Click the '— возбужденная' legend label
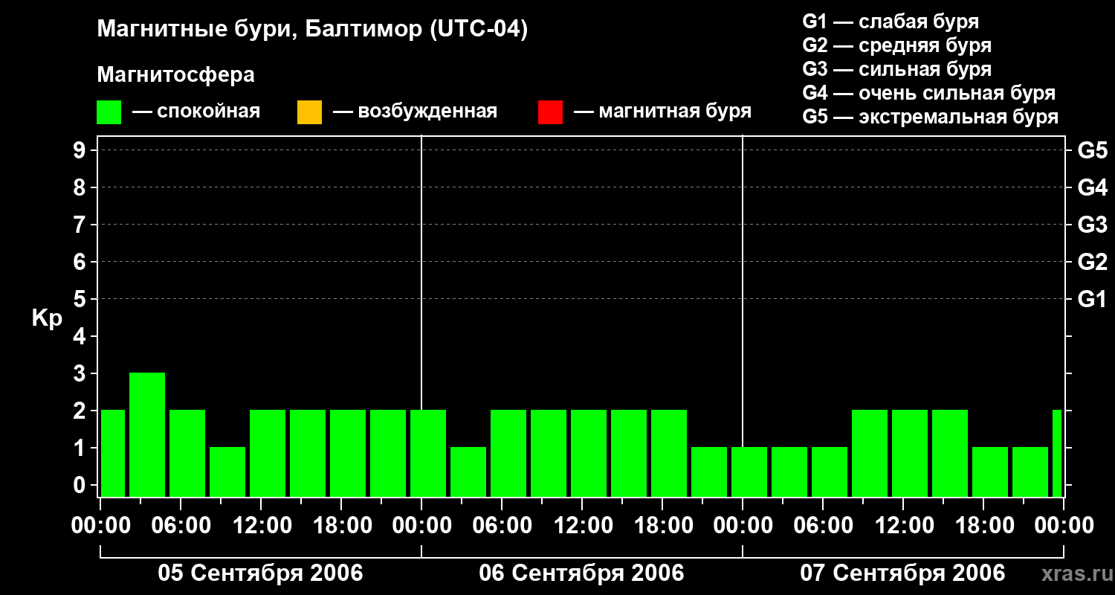 coord(415,112)
